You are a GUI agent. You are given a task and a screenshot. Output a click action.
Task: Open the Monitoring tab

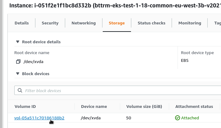[190, 23]
